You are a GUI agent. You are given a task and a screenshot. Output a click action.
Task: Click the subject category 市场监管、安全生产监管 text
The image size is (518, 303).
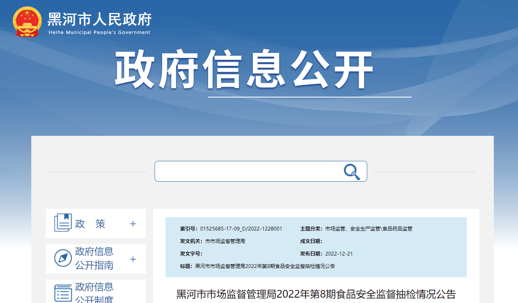[369, 229]
